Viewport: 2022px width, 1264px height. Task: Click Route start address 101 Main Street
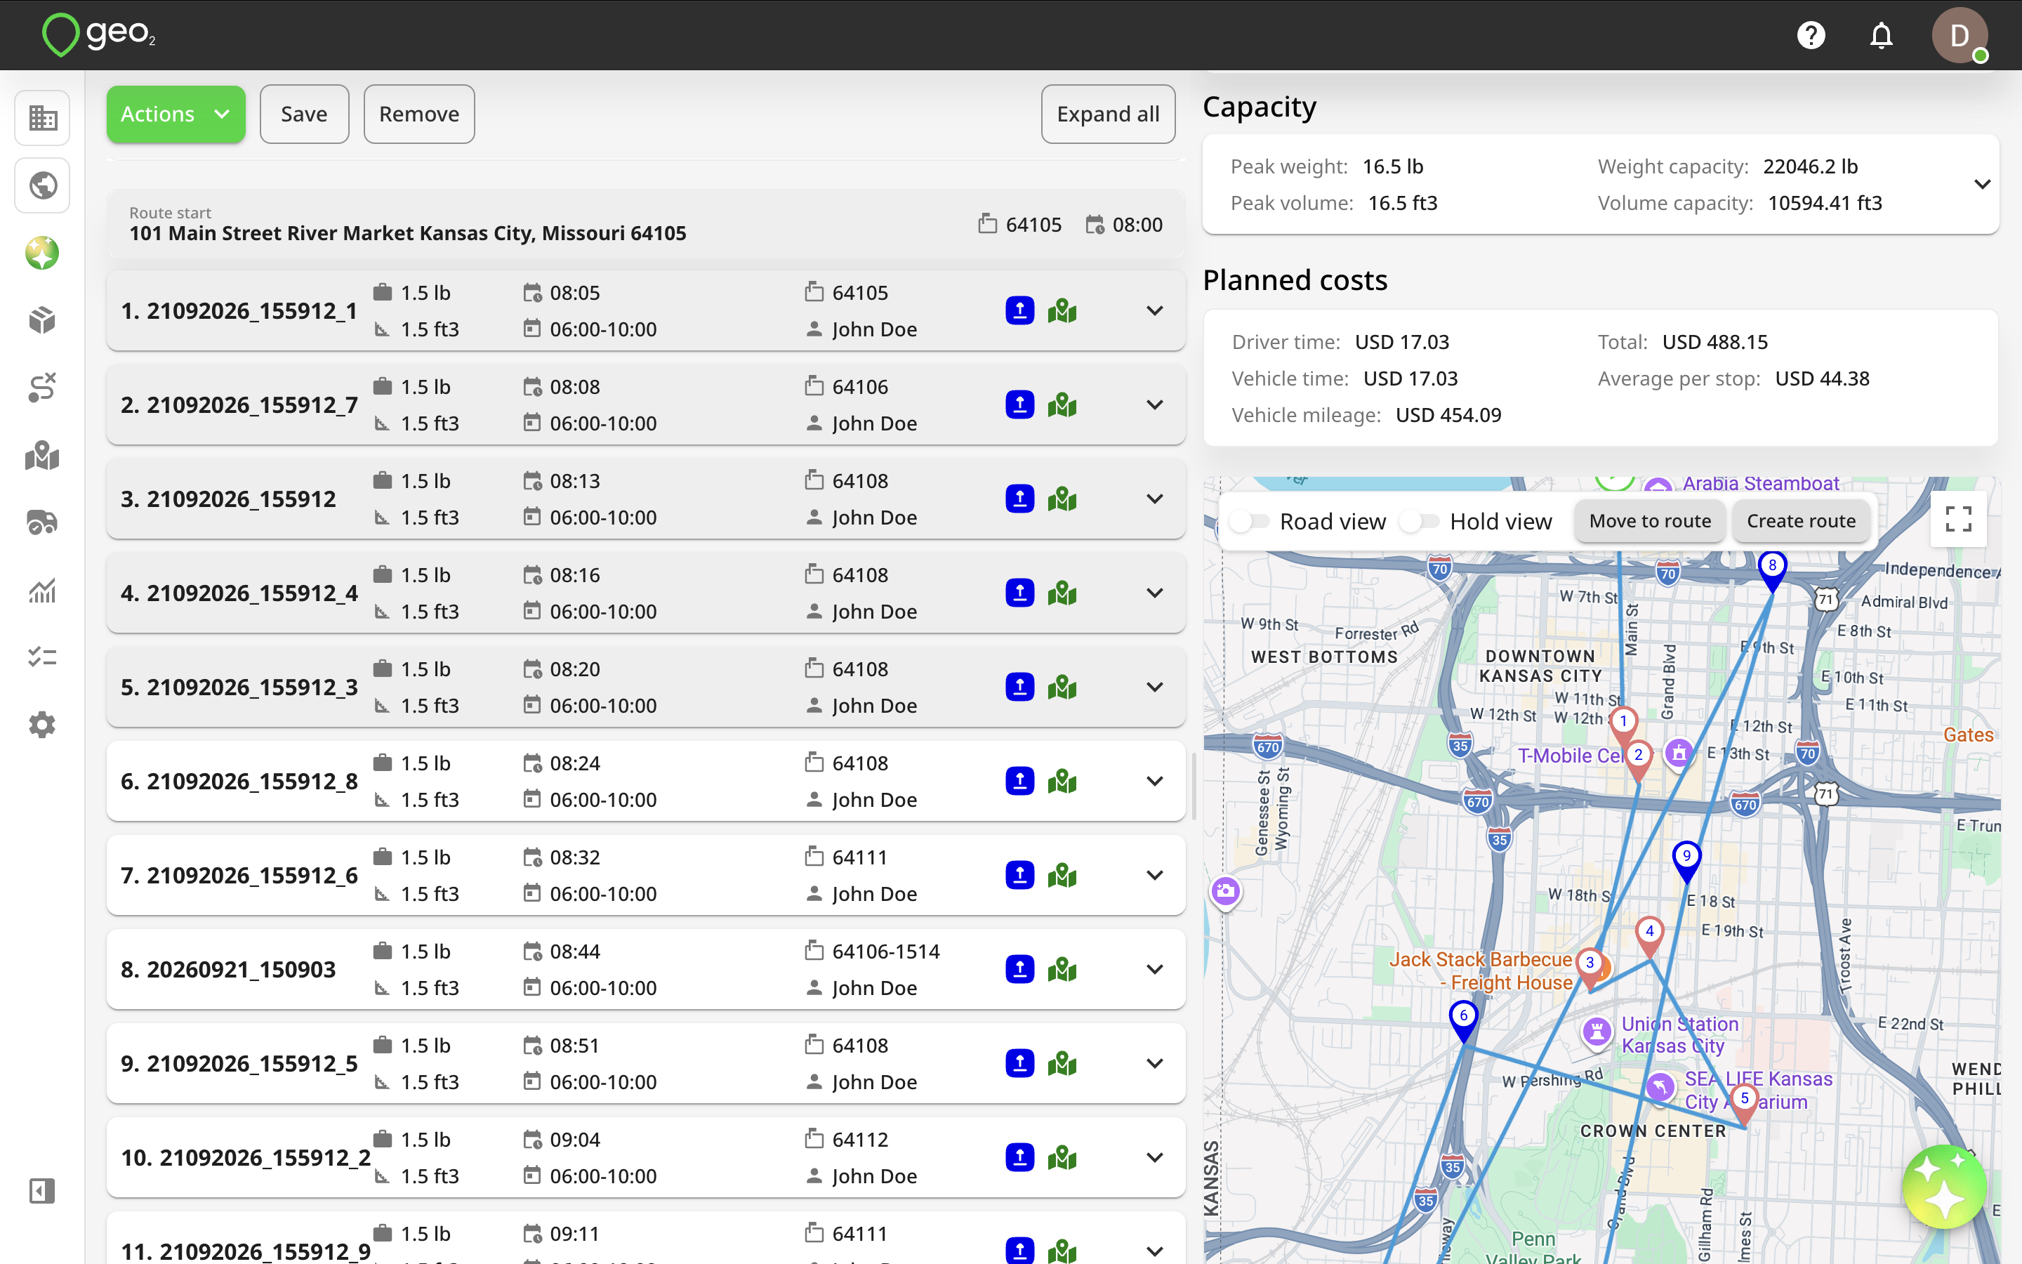(408, 233)
